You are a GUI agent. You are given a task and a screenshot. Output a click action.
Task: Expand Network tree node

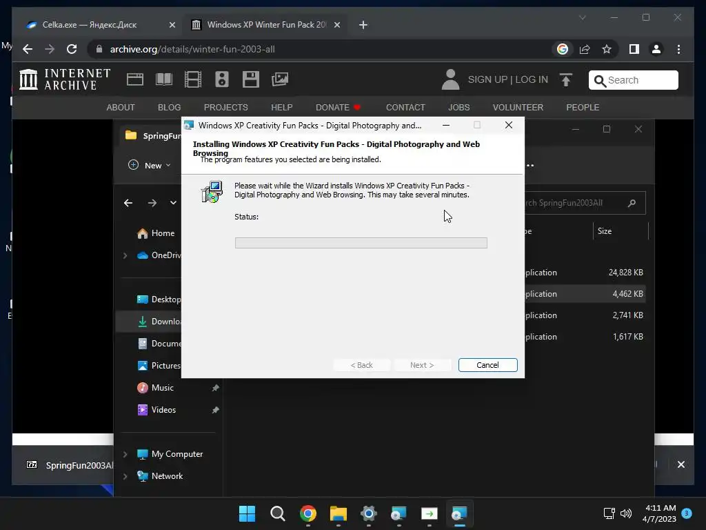click(x=125, y=476)
